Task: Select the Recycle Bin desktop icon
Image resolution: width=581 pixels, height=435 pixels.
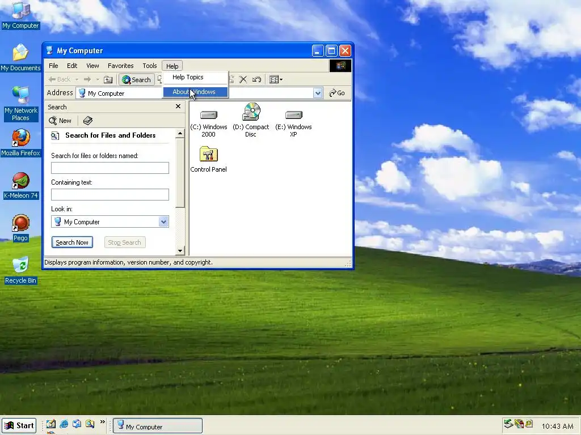Action: (20, 270)
